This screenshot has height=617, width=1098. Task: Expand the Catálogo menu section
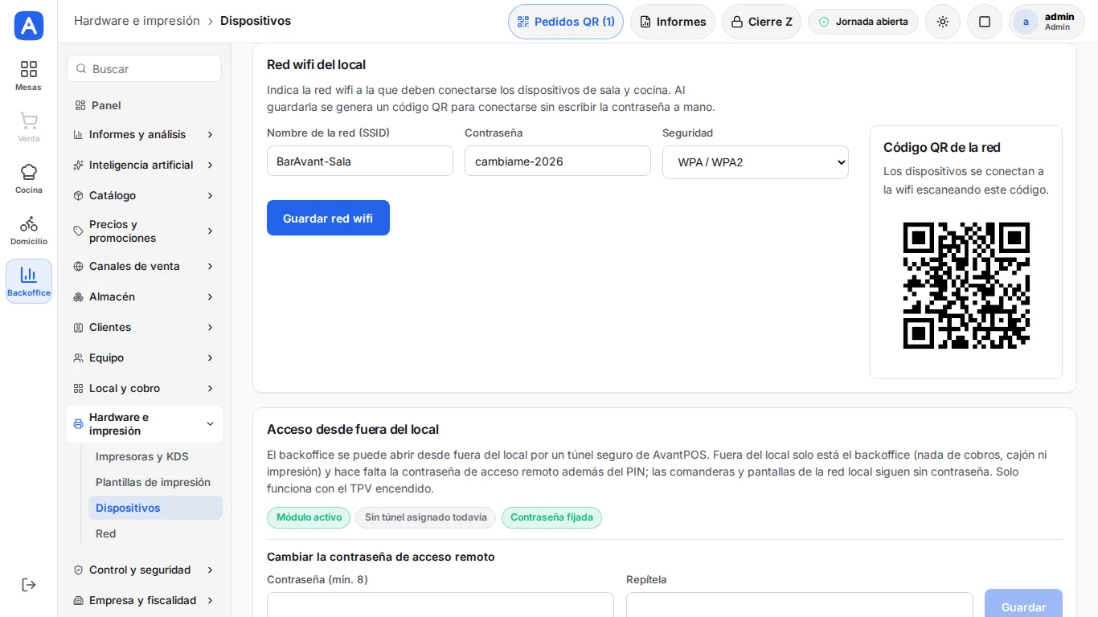144,195
